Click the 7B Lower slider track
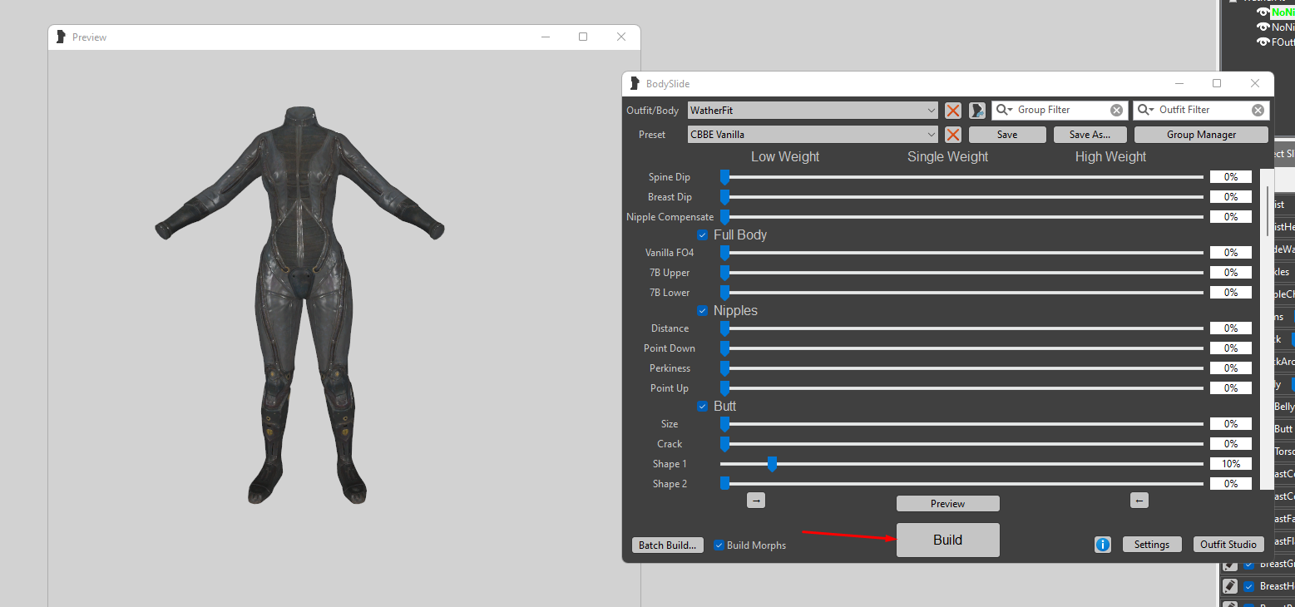This screenshot has height=607, width=1295. tap(961, 293)
